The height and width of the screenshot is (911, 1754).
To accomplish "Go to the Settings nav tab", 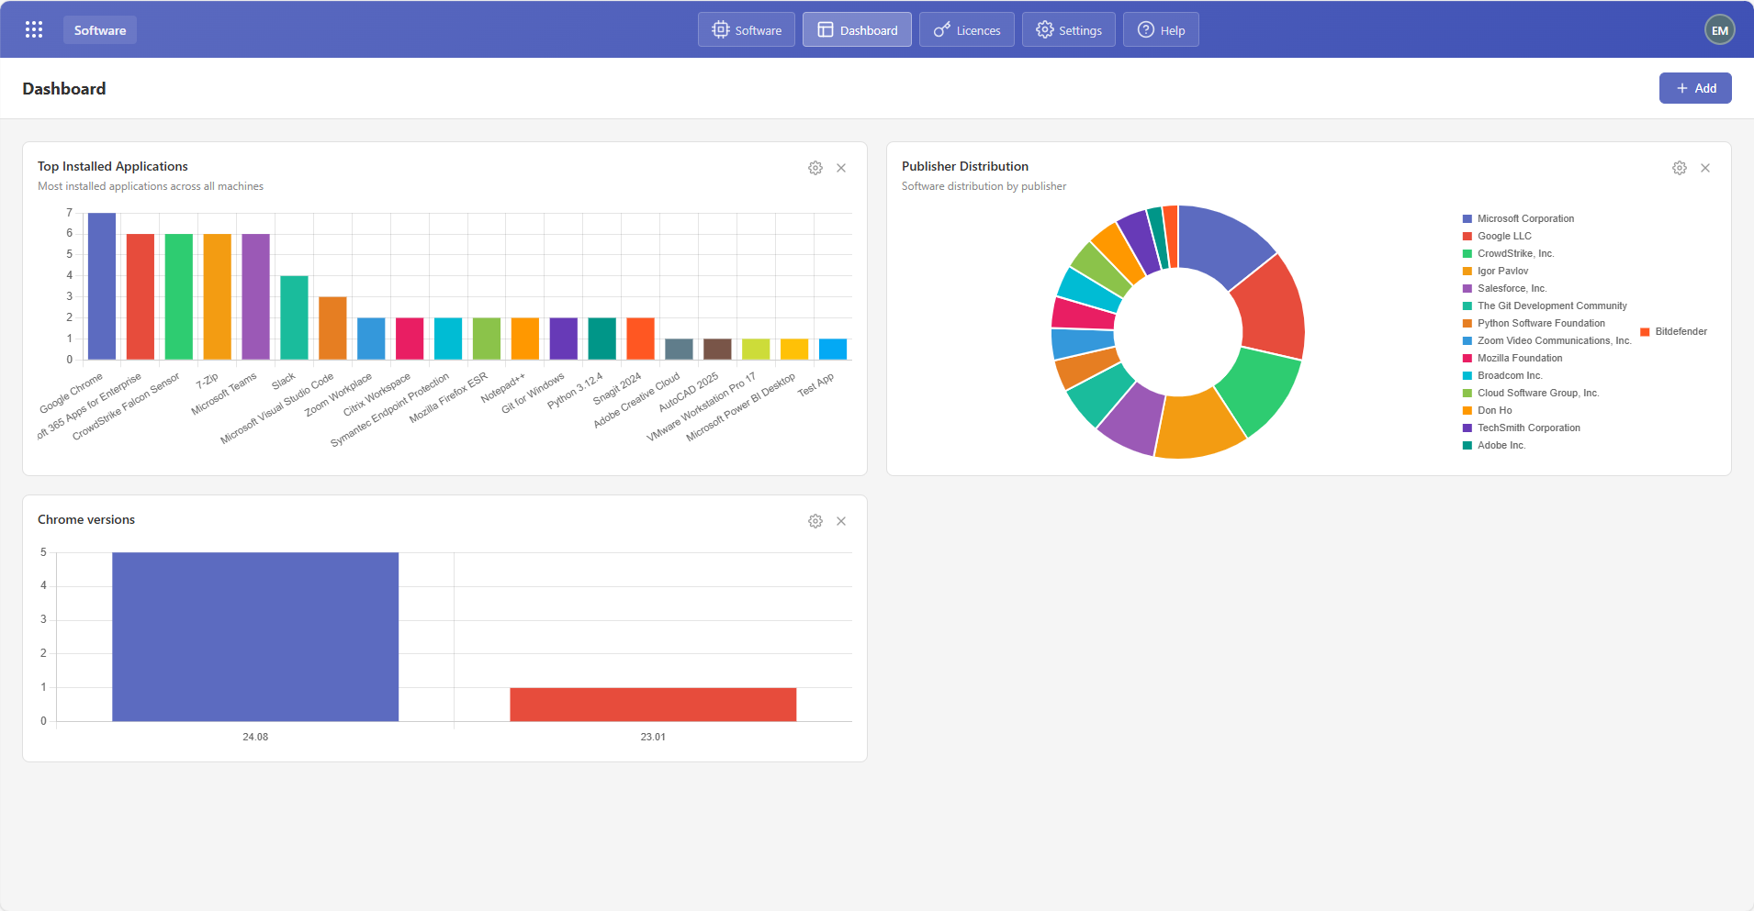I will [1069, 30].
